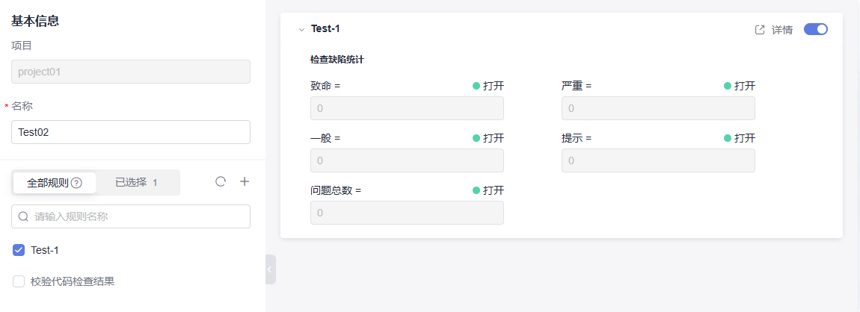Click the 名称 input field containing Test02

click(131, 132)
